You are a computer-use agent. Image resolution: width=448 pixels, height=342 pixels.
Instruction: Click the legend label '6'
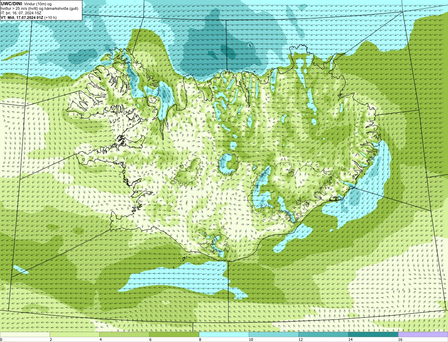click(x=150, y=340)
